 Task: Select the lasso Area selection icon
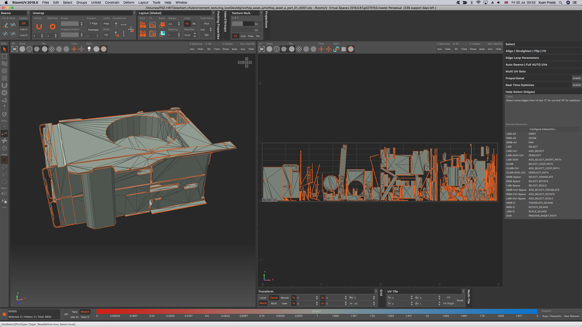[4, 167]
